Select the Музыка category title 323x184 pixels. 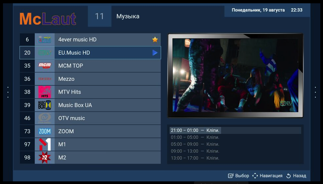(x=128, y=16)
